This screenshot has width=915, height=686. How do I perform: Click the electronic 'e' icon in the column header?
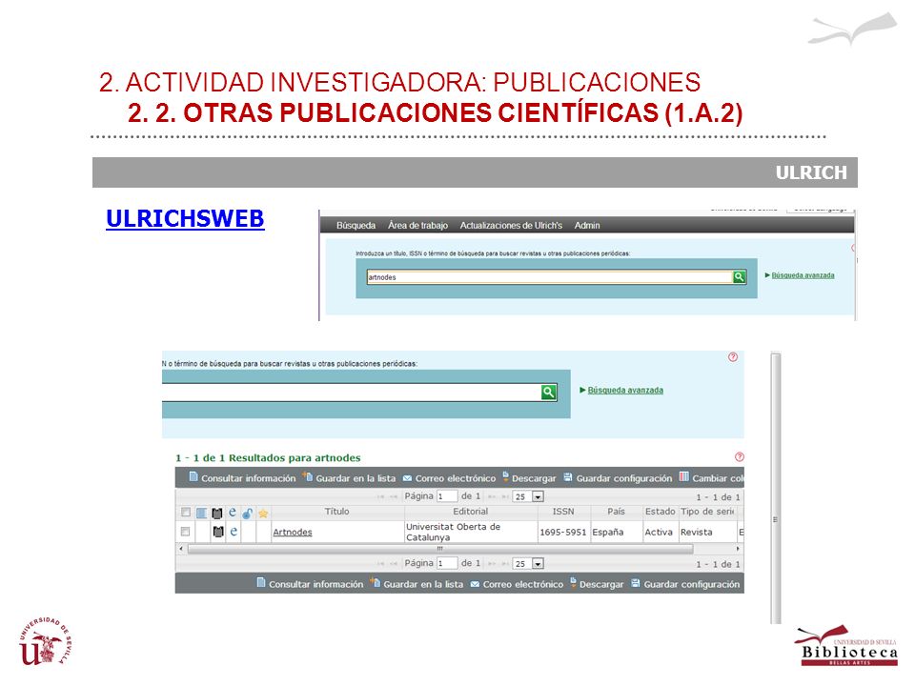point(233,513)
